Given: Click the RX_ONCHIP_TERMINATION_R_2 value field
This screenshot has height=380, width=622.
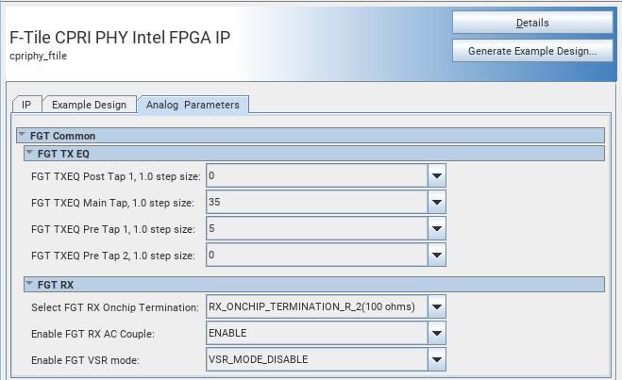Looking at the screenshot, I should pyautogui.click(x=316, y=306).
